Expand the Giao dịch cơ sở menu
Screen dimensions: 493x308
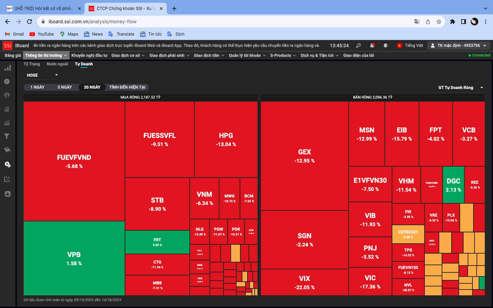coord(128,55)
